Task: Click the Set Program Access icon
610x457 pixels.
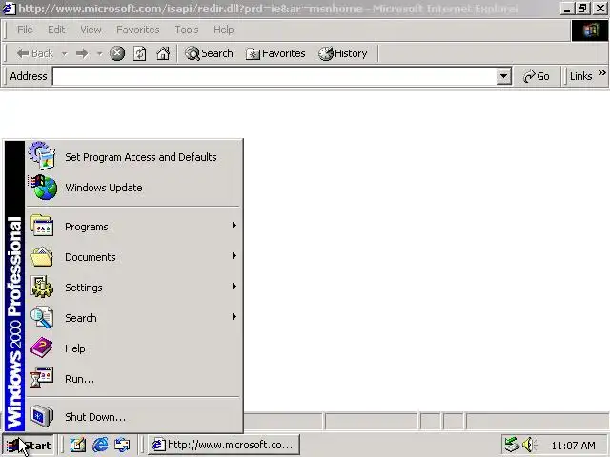Action: pos(42,156)
